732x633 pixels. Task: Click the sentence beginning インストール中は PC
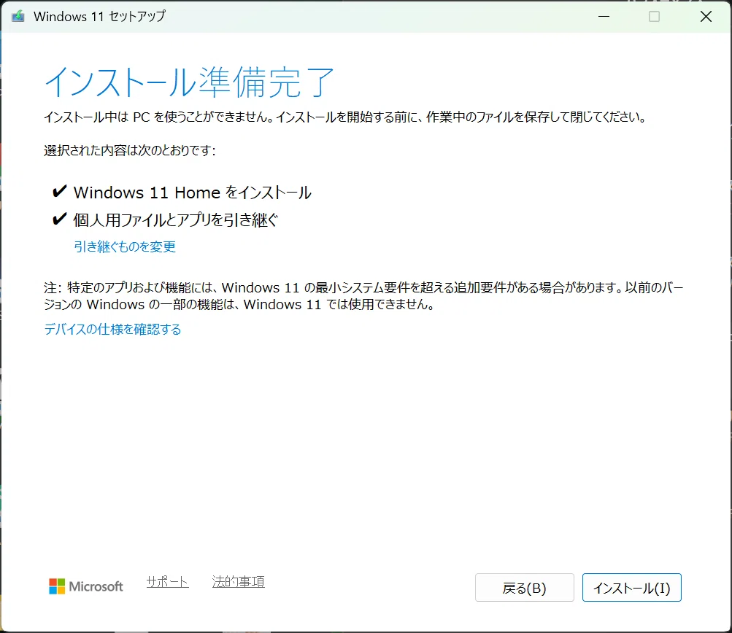pos(345,117)
